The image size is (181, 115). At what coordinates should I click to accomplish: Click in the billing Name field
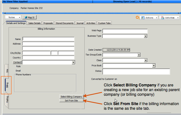tap(48, 39)
